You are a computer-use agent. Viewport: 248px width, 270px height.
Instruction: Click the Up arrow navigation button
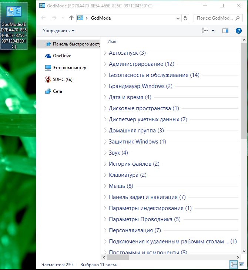pyautogui.click(x=71, y=18)
